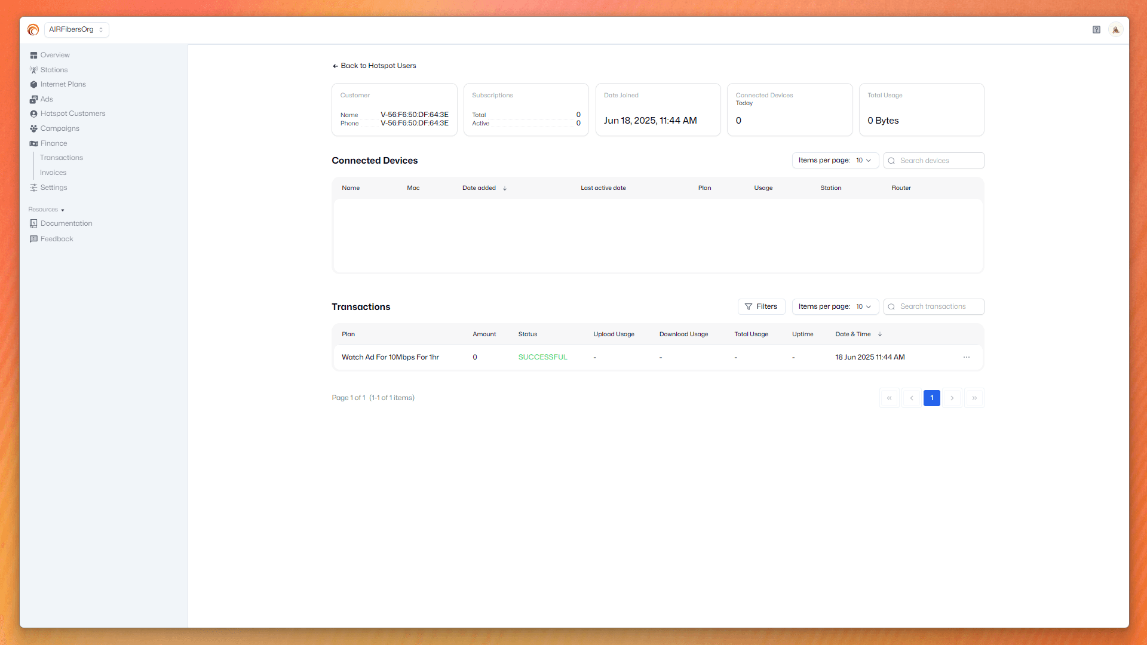Open Transactions items per page dropdown
The height and width of the screenshot is (645, 1147).
click(x=835, y=306)
